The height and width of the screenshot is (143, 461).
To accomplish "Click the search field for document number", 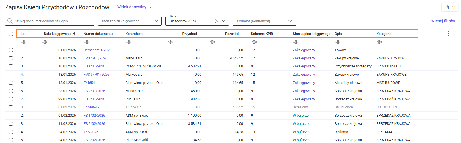I will pos(52,21).
